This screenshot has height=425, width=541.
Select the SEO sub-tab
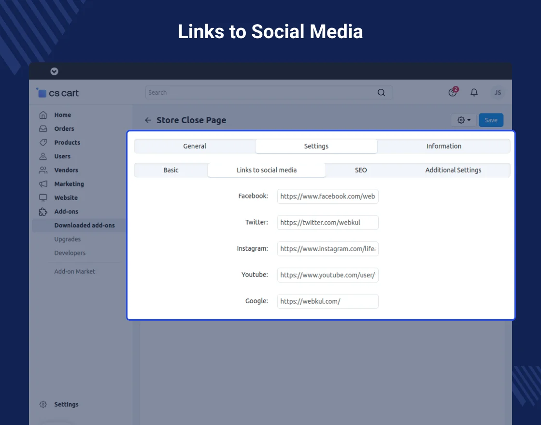(x=361, y=170)
